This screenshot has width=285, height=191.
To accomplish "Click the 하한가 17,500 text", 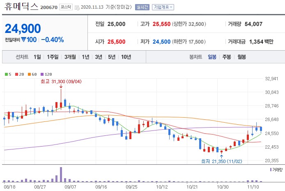I will [x=188, y=42].
